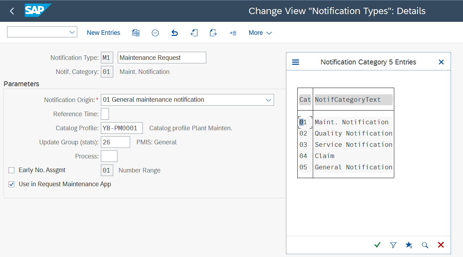Open the Notification Origin dropdown
Screen dimensions: 463x257
(269, 100)
